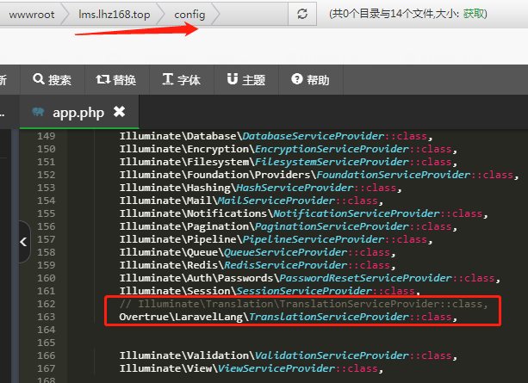Select line number 157 in gutter
528x383 pixels.
click(x=47, y=239)
